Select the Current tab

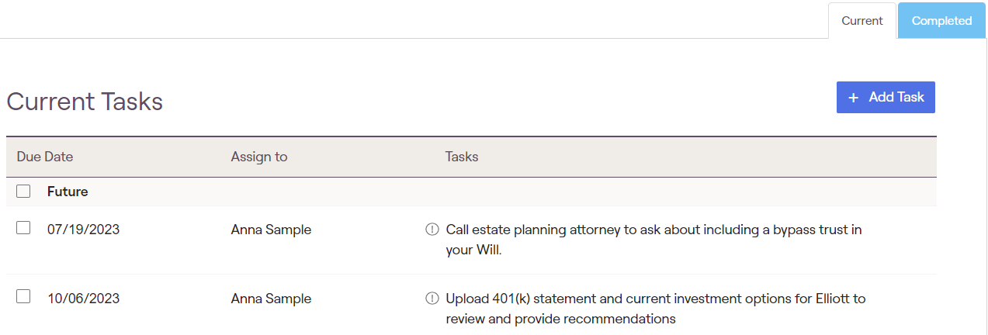861,21
